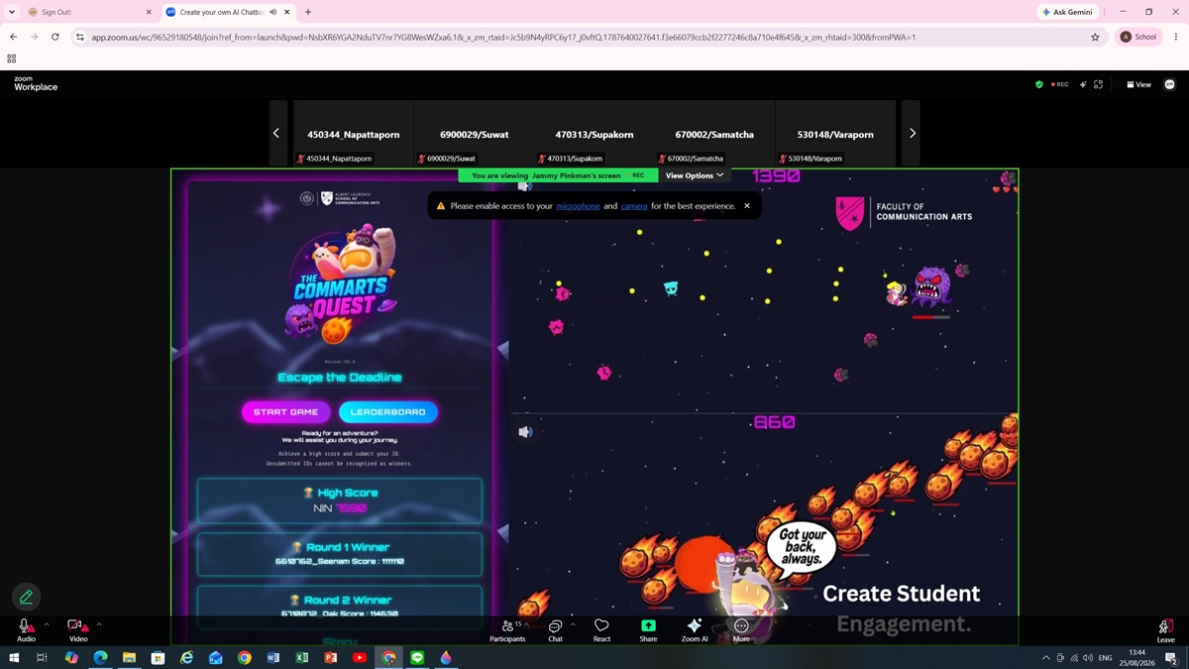Open Windows Start menu

coord(14,657)
